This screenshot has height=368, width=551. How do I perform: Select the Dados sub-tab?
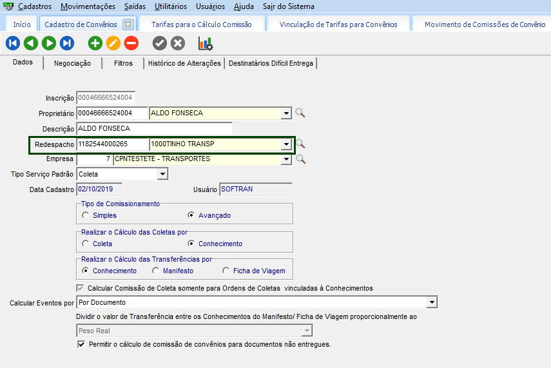tap(23, 63)
